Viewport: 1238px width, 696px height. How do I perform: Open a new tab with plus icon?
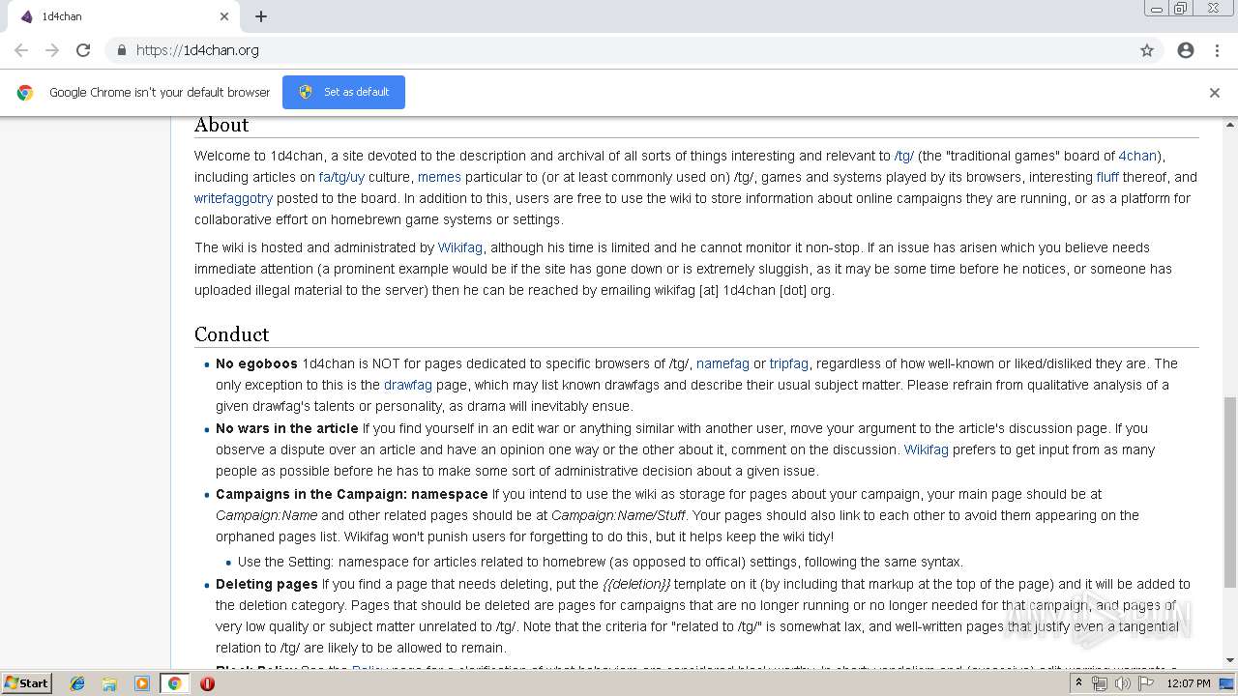[x=261, y=16]
